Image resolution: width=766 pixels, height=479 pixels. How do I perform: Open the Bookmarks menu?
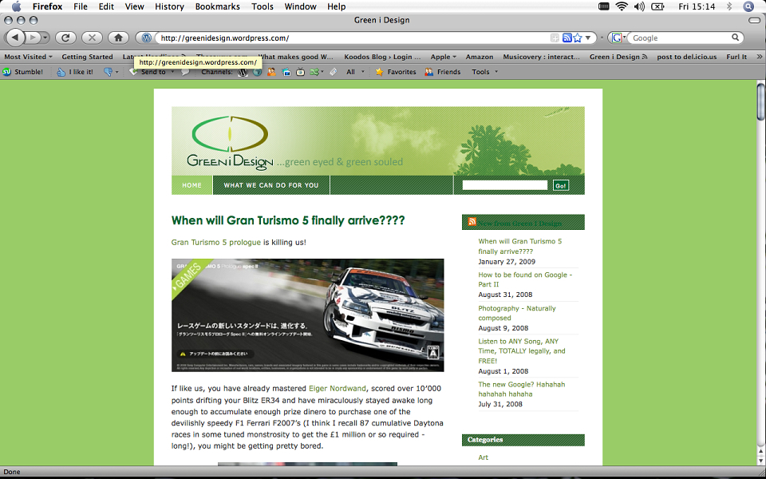[x=217, y=6]
